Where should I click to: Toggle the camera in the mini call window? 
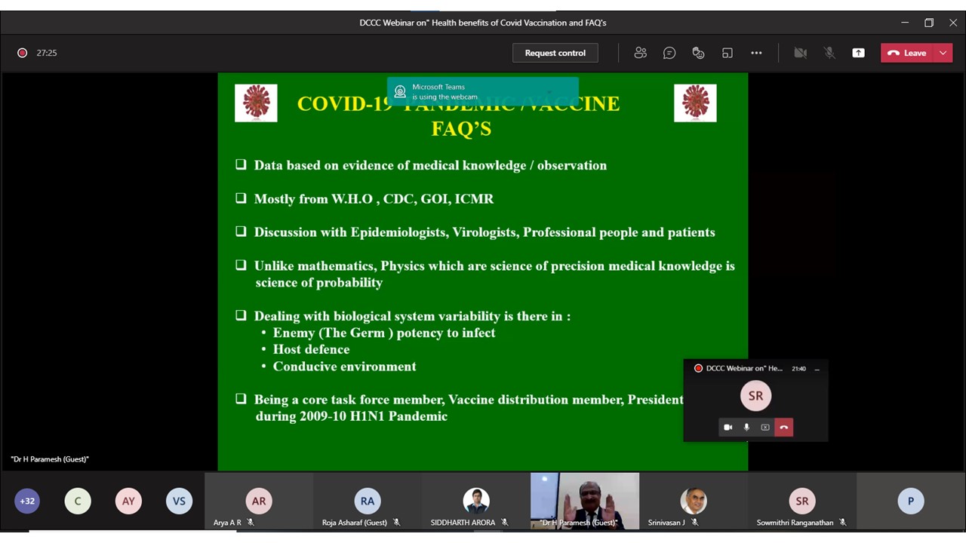(x=728, y=428)
